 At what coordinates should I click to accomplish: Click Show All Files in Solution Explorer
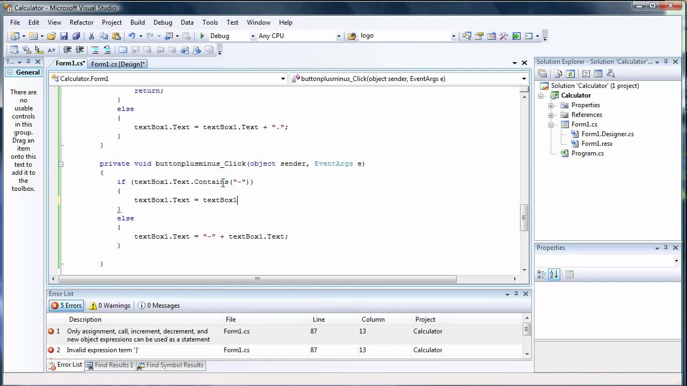558,74
